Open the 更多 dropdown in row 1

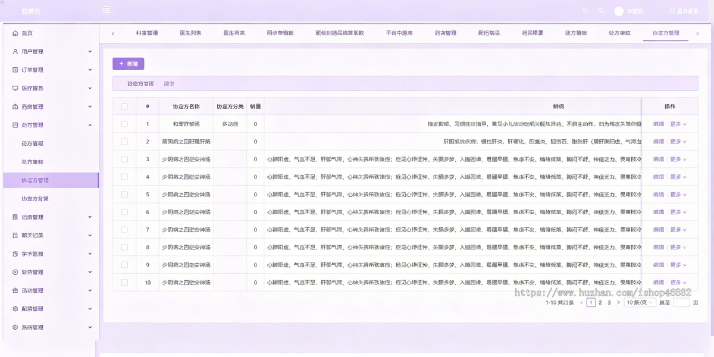pyautogui.click(x=678, y=124)
